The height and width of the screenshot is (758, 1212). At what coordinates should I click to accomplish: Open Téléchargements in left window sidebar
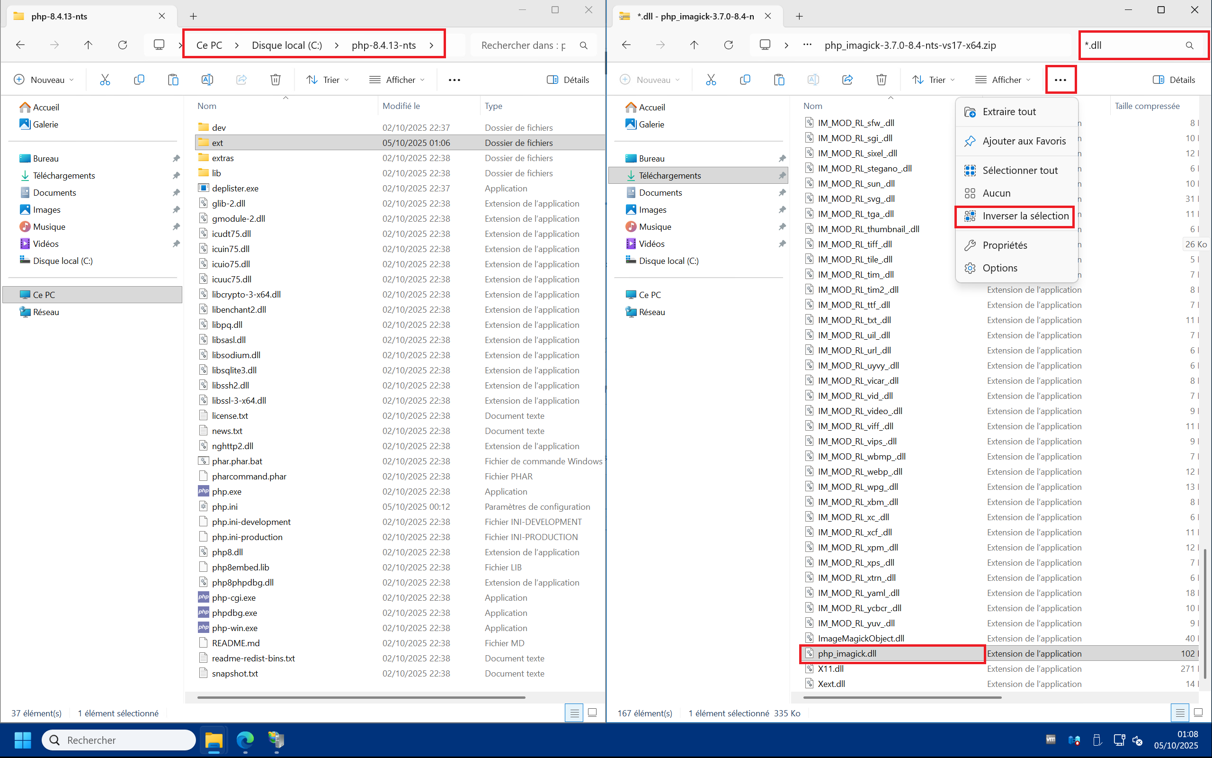[63, 175]
